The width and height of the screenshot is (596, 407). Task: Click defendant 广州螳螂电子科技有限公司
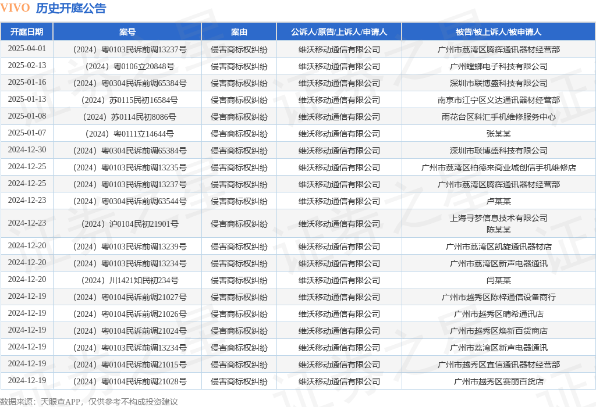(498, 66)
